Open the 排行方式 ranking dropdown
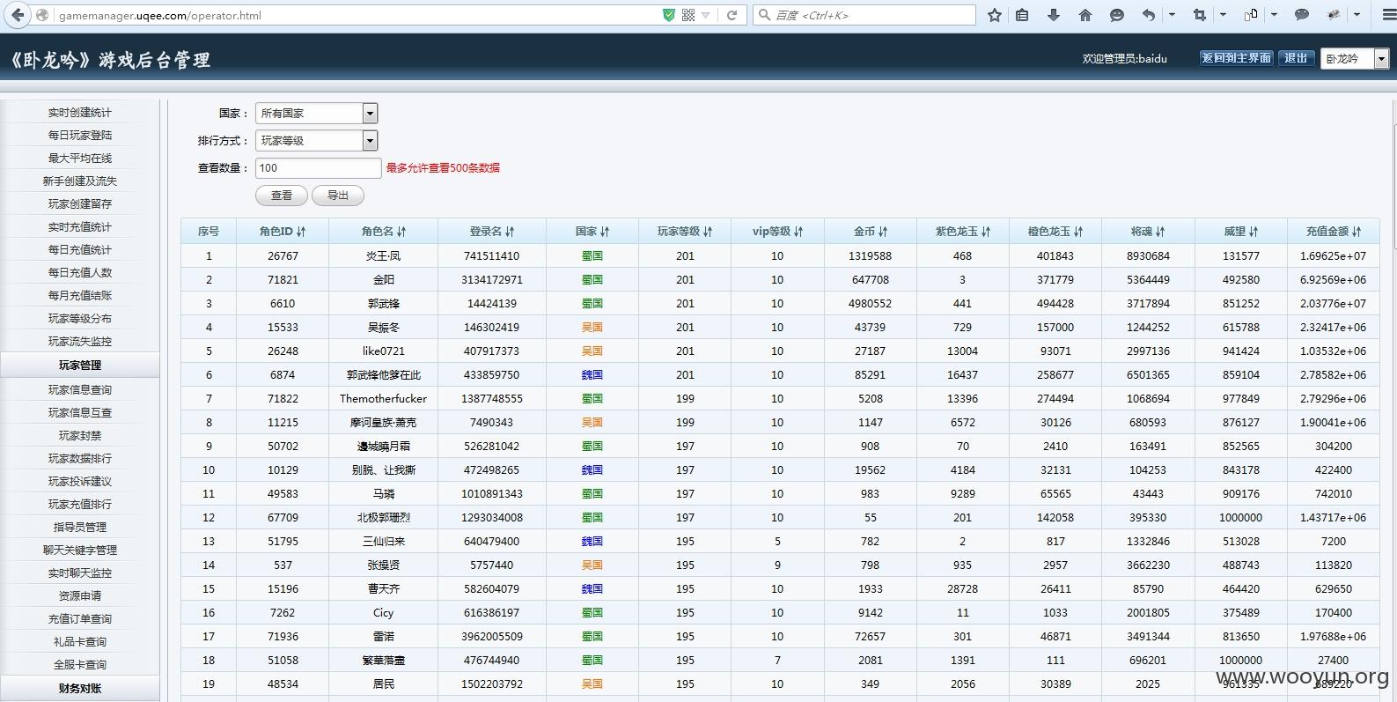1397x702 pixels. coord(317,140)
